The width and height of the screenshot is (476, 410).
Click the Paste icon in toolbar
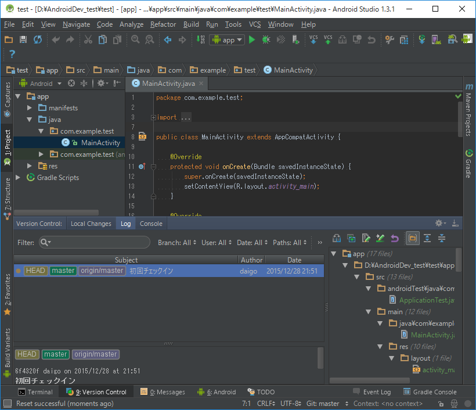[x=117, y=39]
